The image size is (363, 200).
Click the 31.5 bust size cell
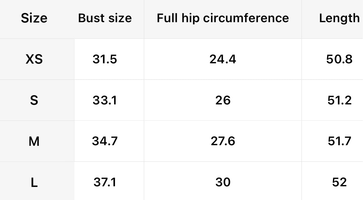105,59
